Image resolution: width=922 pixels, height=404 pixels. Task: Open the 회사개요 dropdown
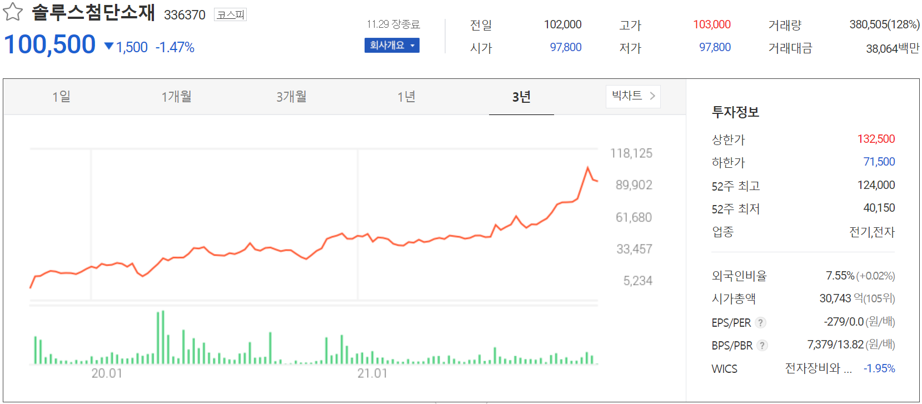(x=392, y=45)
